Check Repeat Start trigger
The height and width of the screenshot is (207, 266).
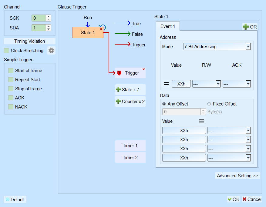click(11, 80)
